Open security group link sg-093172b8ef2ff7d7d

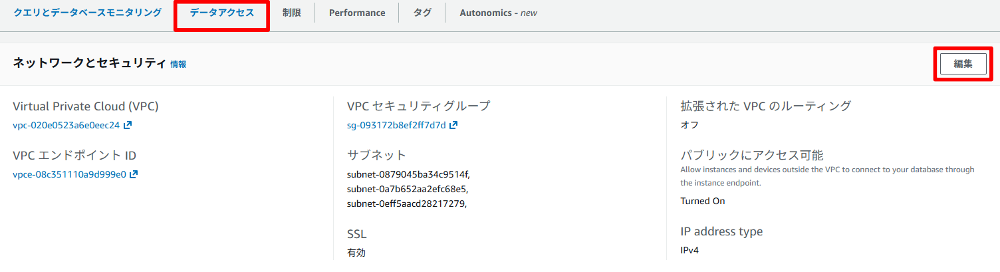(396, 125)
